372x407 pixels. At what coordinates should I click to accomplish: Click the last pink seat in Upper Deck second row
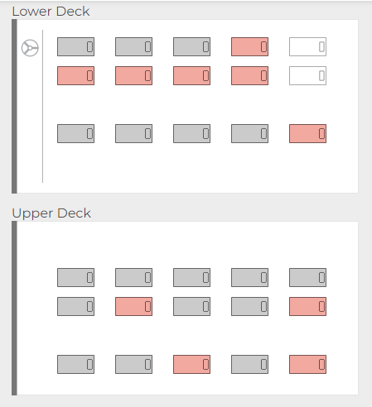(x=307, y=306)
